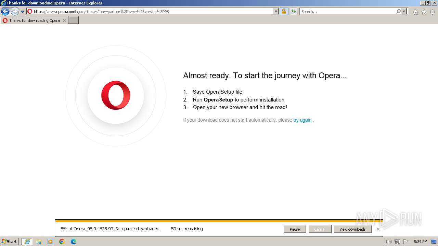Launch Microsoft Edge from taskbar
This screenshot has width=438, height=246.
tap(74, 242)
